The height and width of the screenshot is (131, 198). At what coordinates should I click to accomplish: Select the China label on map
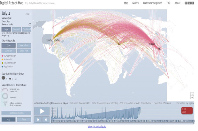coord(152,44)
